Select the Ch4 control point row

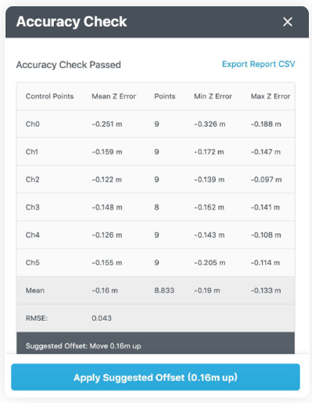coord(156,235)
